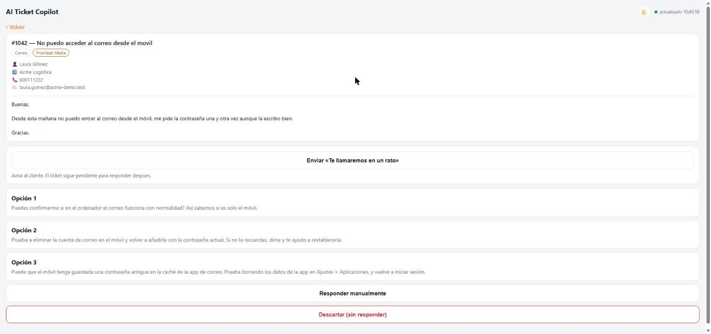Choose the Opción 2 suggested reply
The image size is (711, 334).
[x=352, y=235]
